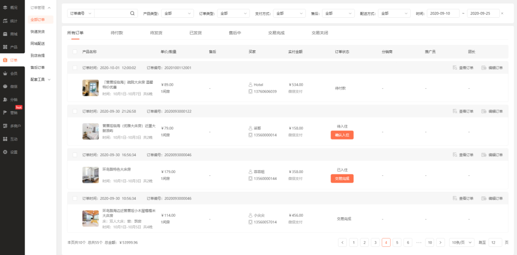
Task: Open 快递发货 in the order menu
Action: coord(37,32)
